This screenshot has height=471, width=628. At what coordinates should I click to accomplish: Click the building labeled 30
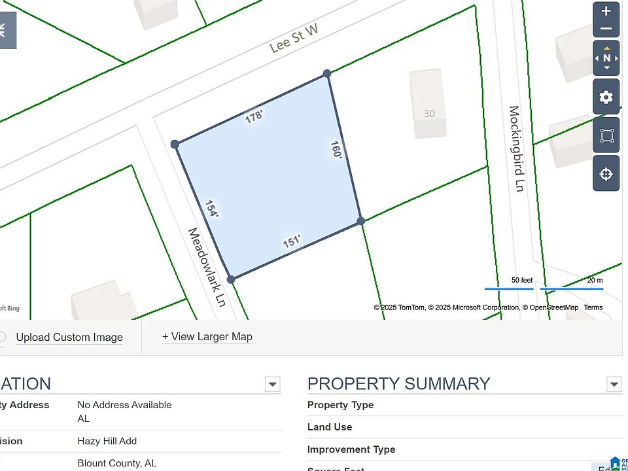428,104
